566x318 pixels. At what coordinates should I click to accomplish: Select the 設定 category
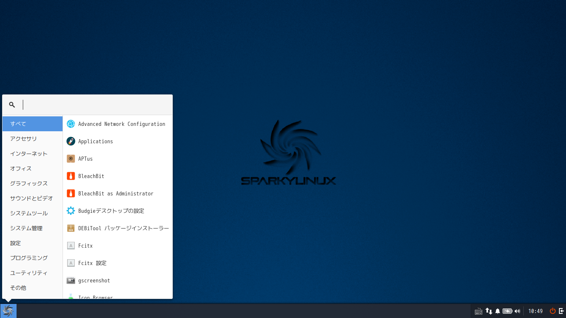coord(32,243)
